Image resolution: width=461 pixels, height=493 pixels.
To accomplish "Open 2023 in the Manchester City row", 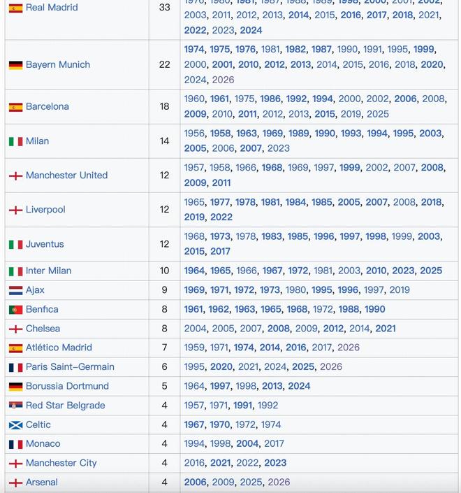I will (275, 463).
